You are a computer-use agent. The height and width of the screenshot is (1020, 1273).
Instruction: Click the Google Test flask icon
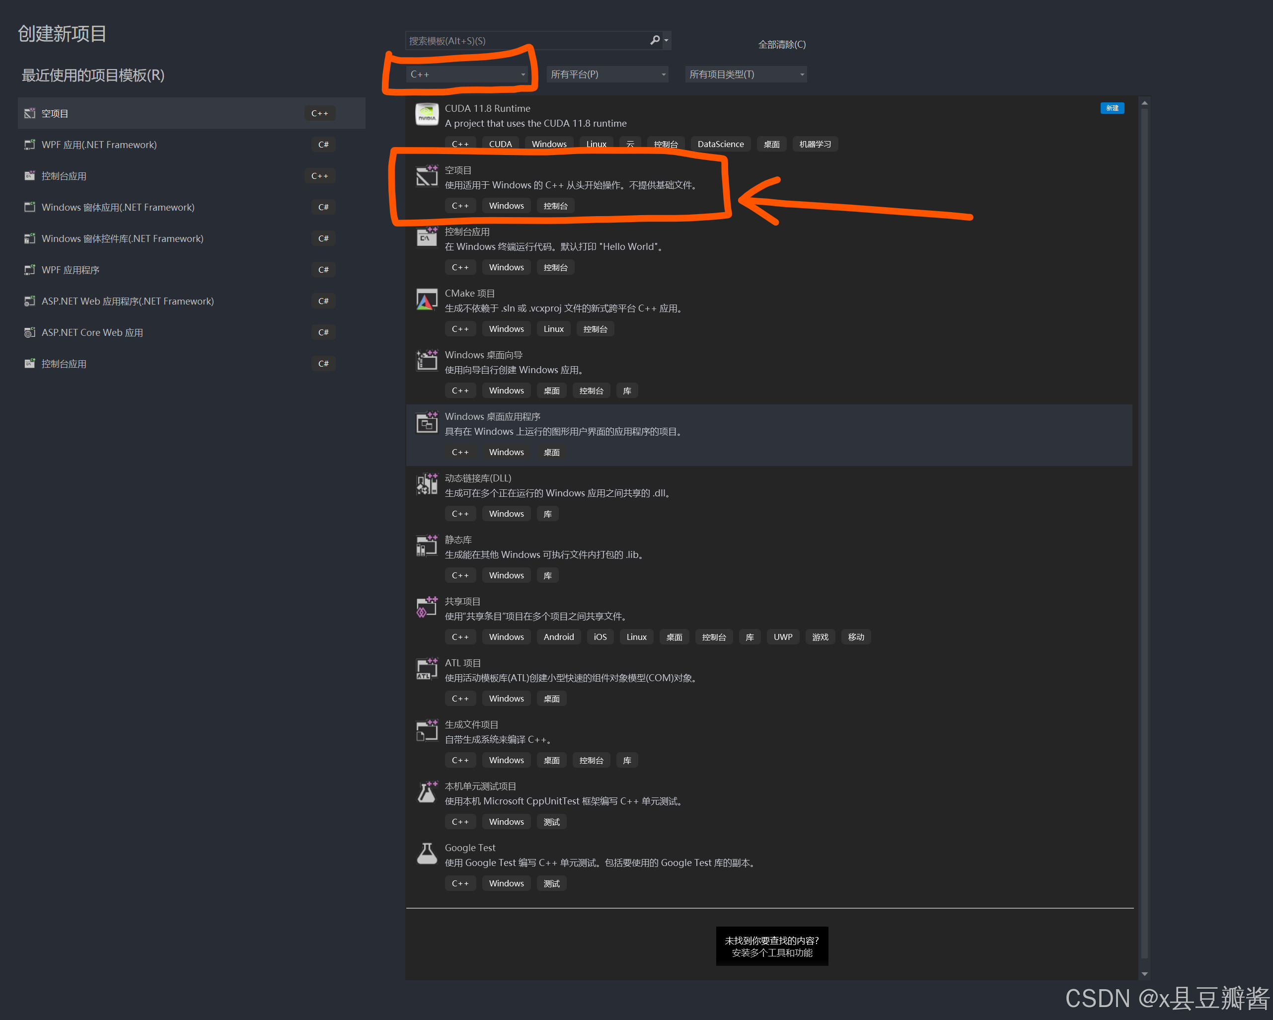coord(426,854)
